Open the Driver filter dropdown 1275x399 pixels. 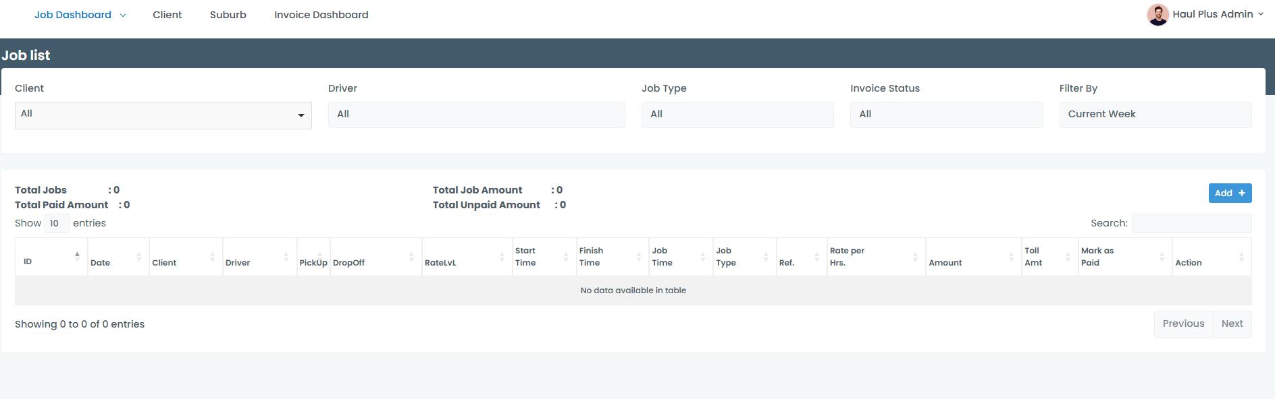click(476, 115)
